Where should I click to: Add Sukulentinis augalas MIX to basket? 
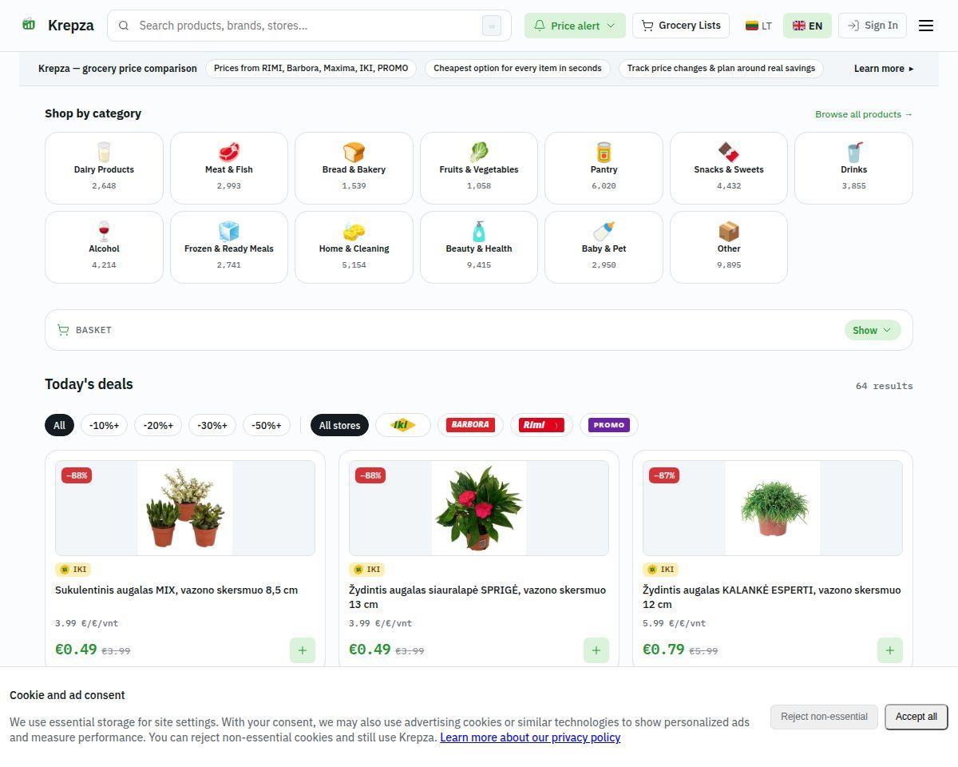[x=303, y=650]
